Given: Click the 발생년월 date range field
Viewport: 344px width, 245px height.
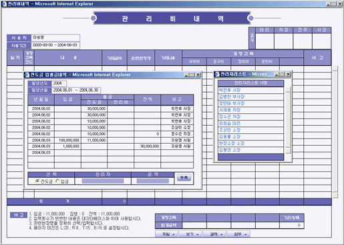Looking at the screenshot, I should click(x=76, y=90).
